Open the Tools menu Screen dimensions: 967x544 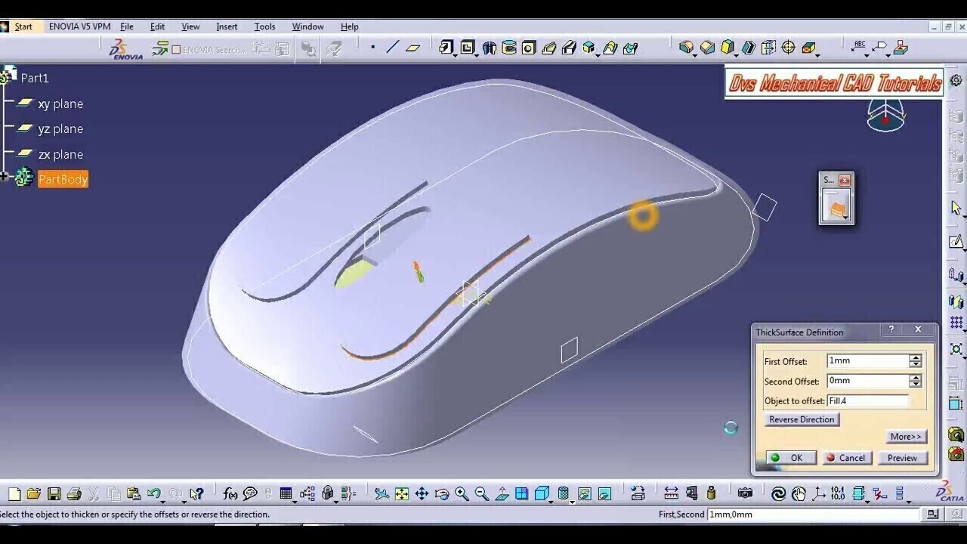pyautogui.click(x=264, y=26)
